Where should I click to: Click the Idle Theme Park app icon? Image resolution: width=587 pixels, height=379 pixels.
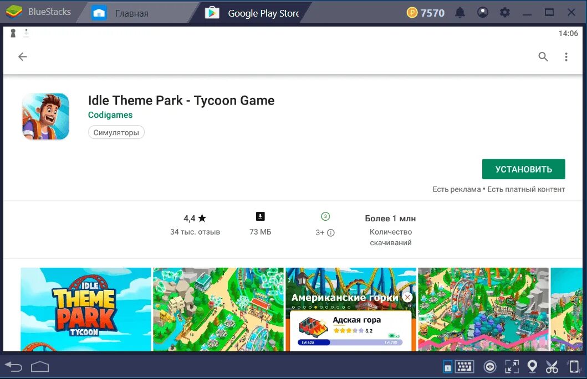pos(45,116)
